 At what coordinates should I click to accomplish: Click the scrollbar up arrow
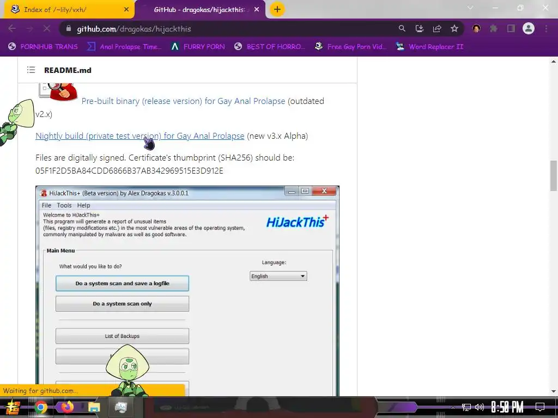click(x=554, y=62)
